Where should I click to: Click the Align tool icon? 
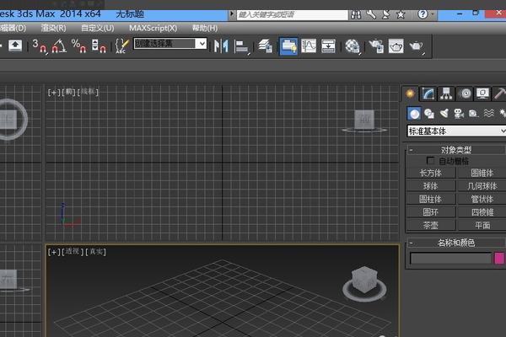click(241, 46)
